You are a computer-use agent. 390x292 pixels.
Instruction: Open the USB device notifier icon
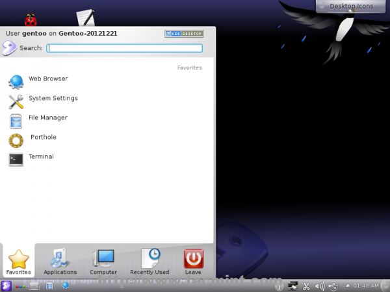click(x=333, y=286)
